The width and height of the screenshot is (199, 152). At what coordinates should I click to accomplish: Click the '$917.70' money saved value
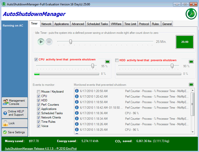pos(34,141)
